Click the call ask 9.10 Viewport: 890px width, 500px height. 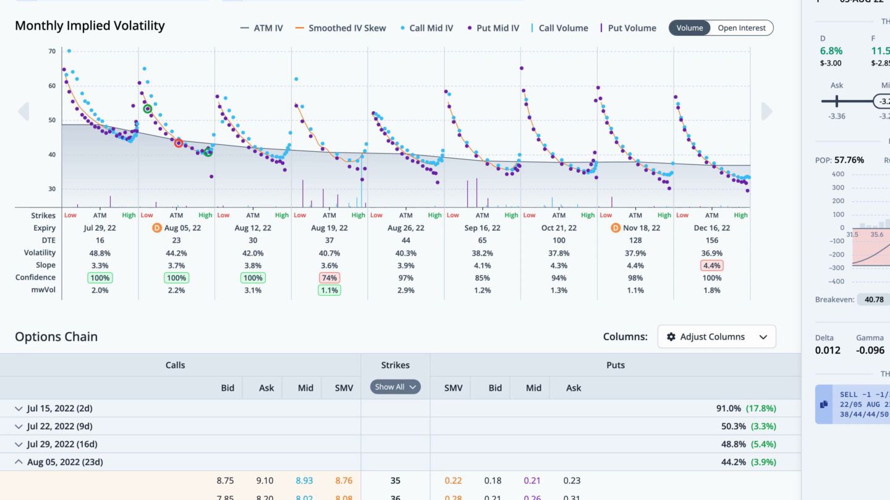265,480
